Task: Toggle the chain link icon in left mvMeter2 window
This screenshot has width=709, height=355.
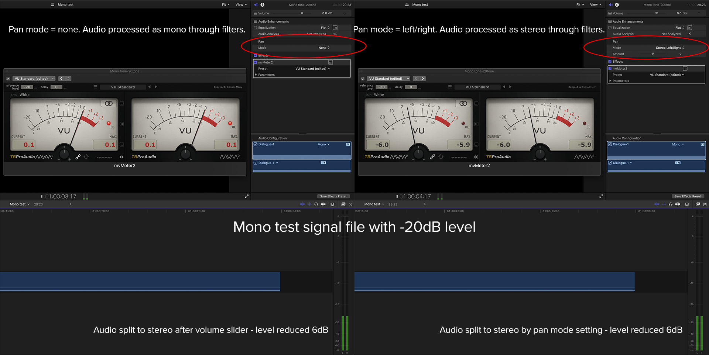Action: click(x=78, y=157)
